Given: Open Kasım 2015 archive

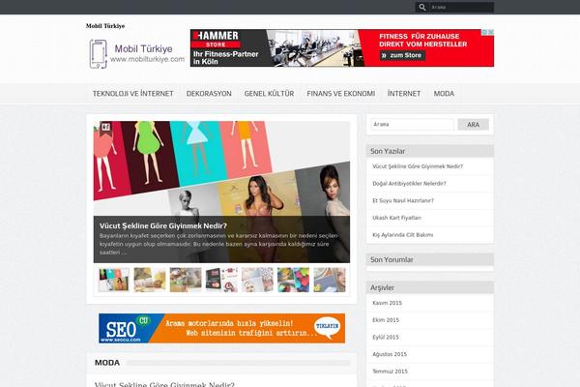Looking at the screenshot, I should (x=387, y=303).
